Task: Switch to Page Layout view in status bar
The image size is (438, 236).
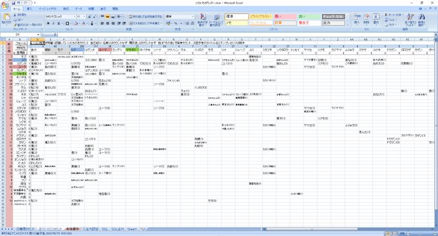Action: 392,233
